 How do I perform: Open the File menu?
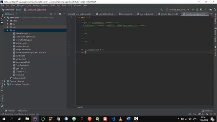click(x=2, y=5)
